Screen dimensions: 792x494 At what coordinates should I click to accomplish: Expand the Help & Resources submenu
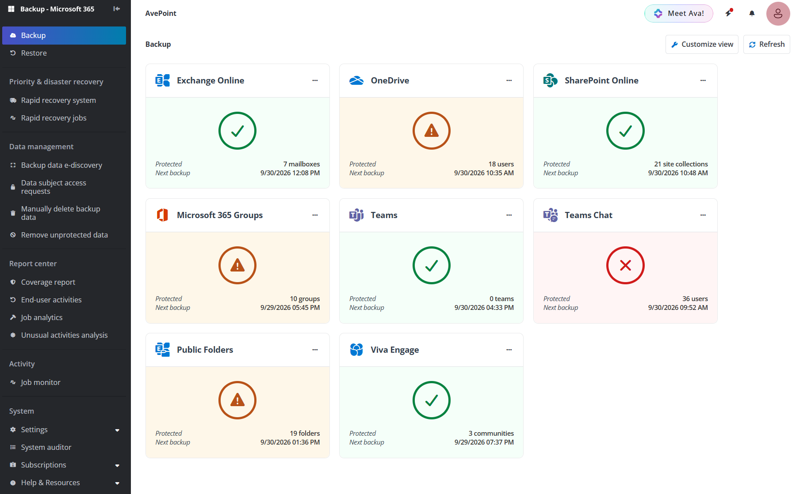(117, 483)
